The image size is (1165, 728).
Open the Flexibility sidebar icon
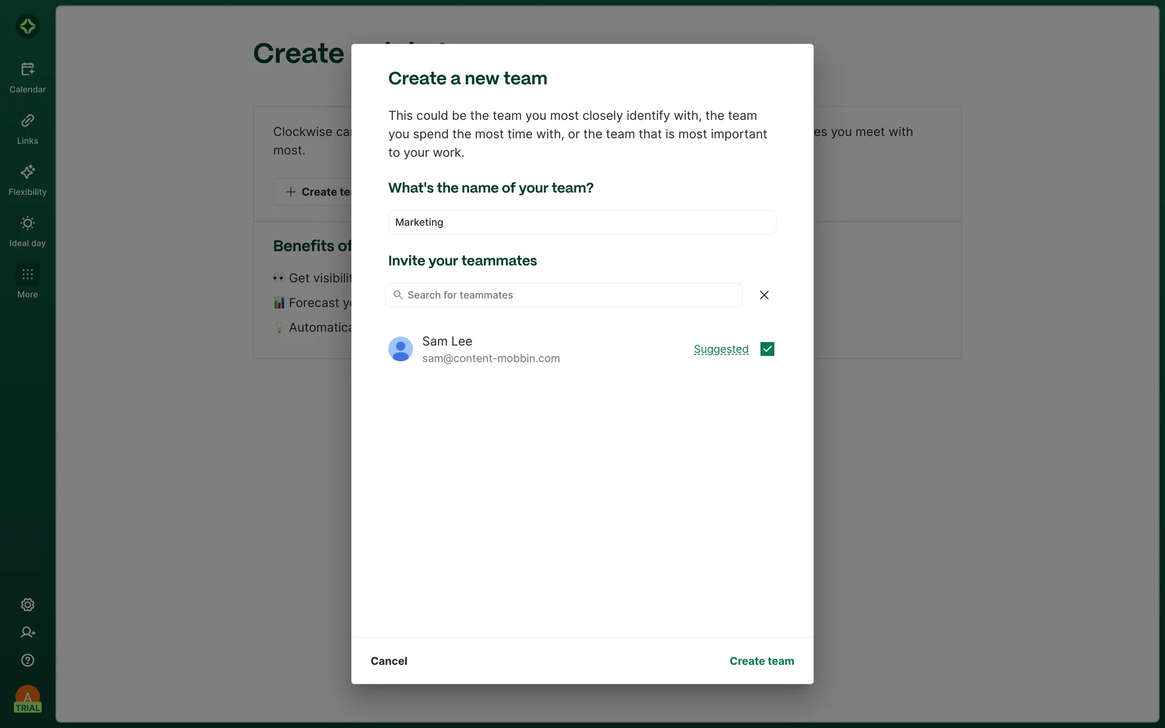pyautogui.click(x=27, y=172)
